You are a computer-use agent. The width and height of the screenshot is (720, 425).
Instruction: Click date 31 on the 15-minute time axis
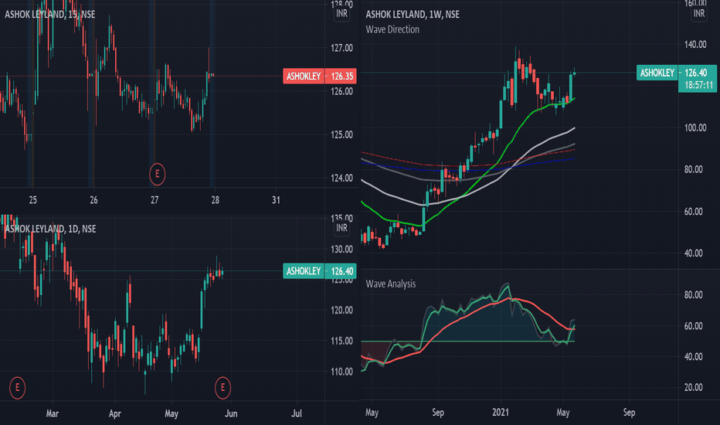coord(276,200)
